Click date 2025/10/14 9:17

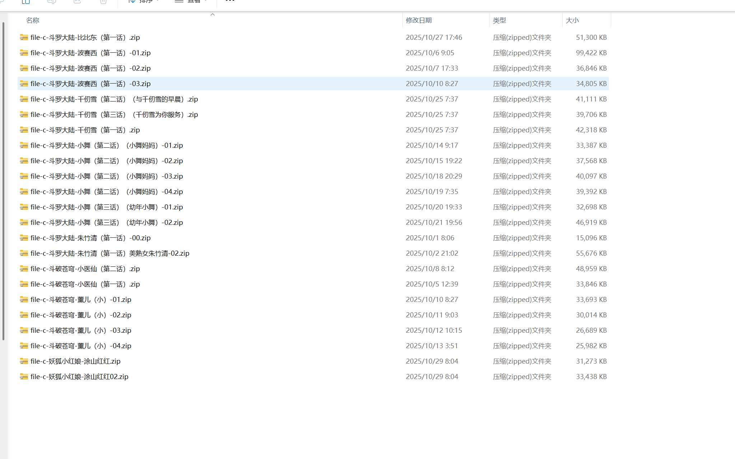pos(432,145)
